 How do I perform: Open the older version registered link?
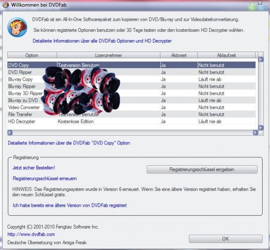[x=70, y=205]
